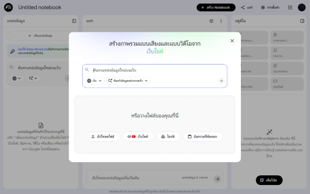The width and height of the screenshot is (310, 194).
Task: Click the Untitled notebook title
Action: tap(40, 8)
